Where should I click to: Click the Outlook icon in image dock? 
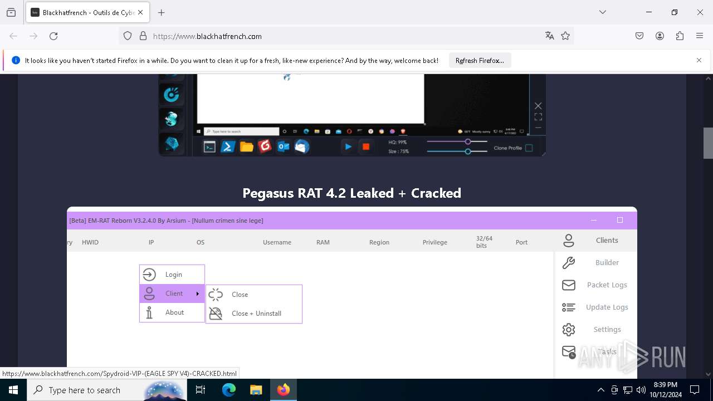[283, 146]
